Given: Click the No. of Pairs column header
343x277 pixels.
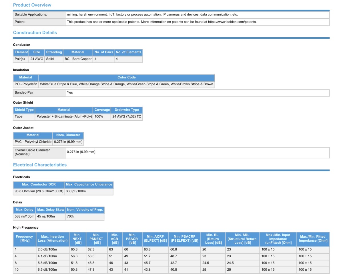Looking at the screenshot, I should point(104,52).
